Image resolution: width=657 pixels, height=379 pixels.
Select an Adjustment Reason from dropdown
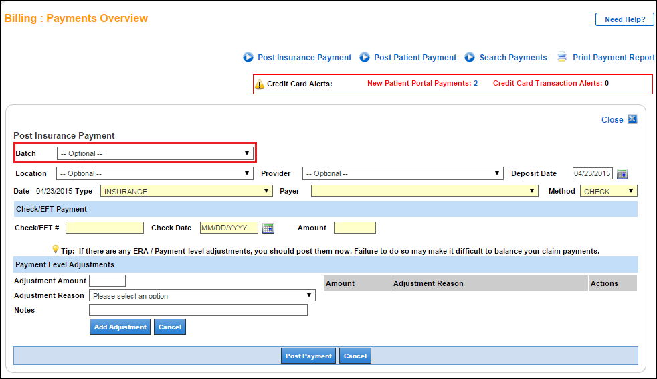coord(202,296)
